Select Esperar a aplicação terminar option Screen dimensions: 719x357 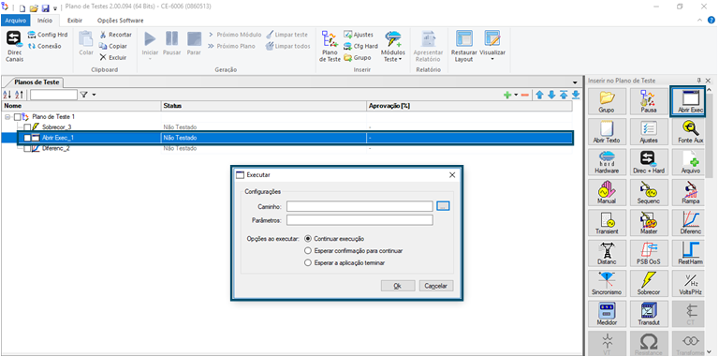(308, 263)
